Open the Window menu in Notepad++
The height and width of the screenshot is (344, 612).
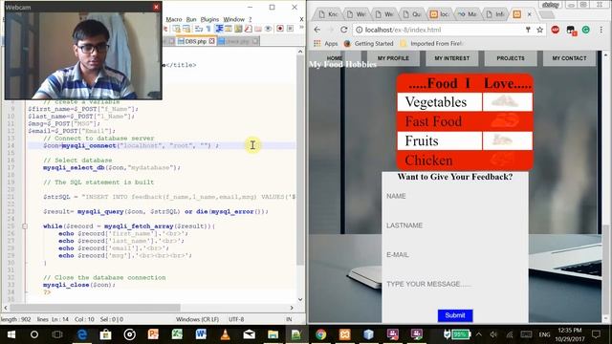point(233,19)
